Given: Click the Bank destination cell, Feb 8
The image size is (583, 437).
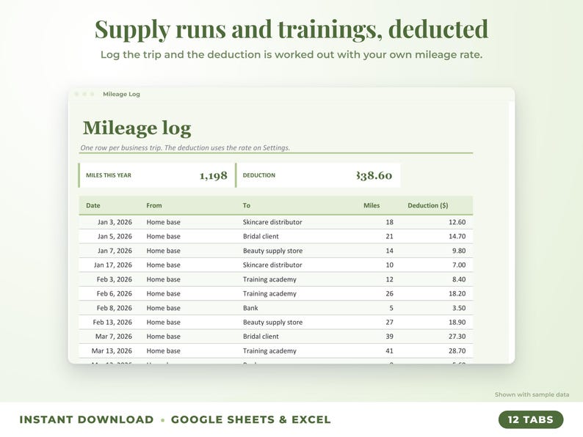Looking at the screenshot, I should point(250,308).
